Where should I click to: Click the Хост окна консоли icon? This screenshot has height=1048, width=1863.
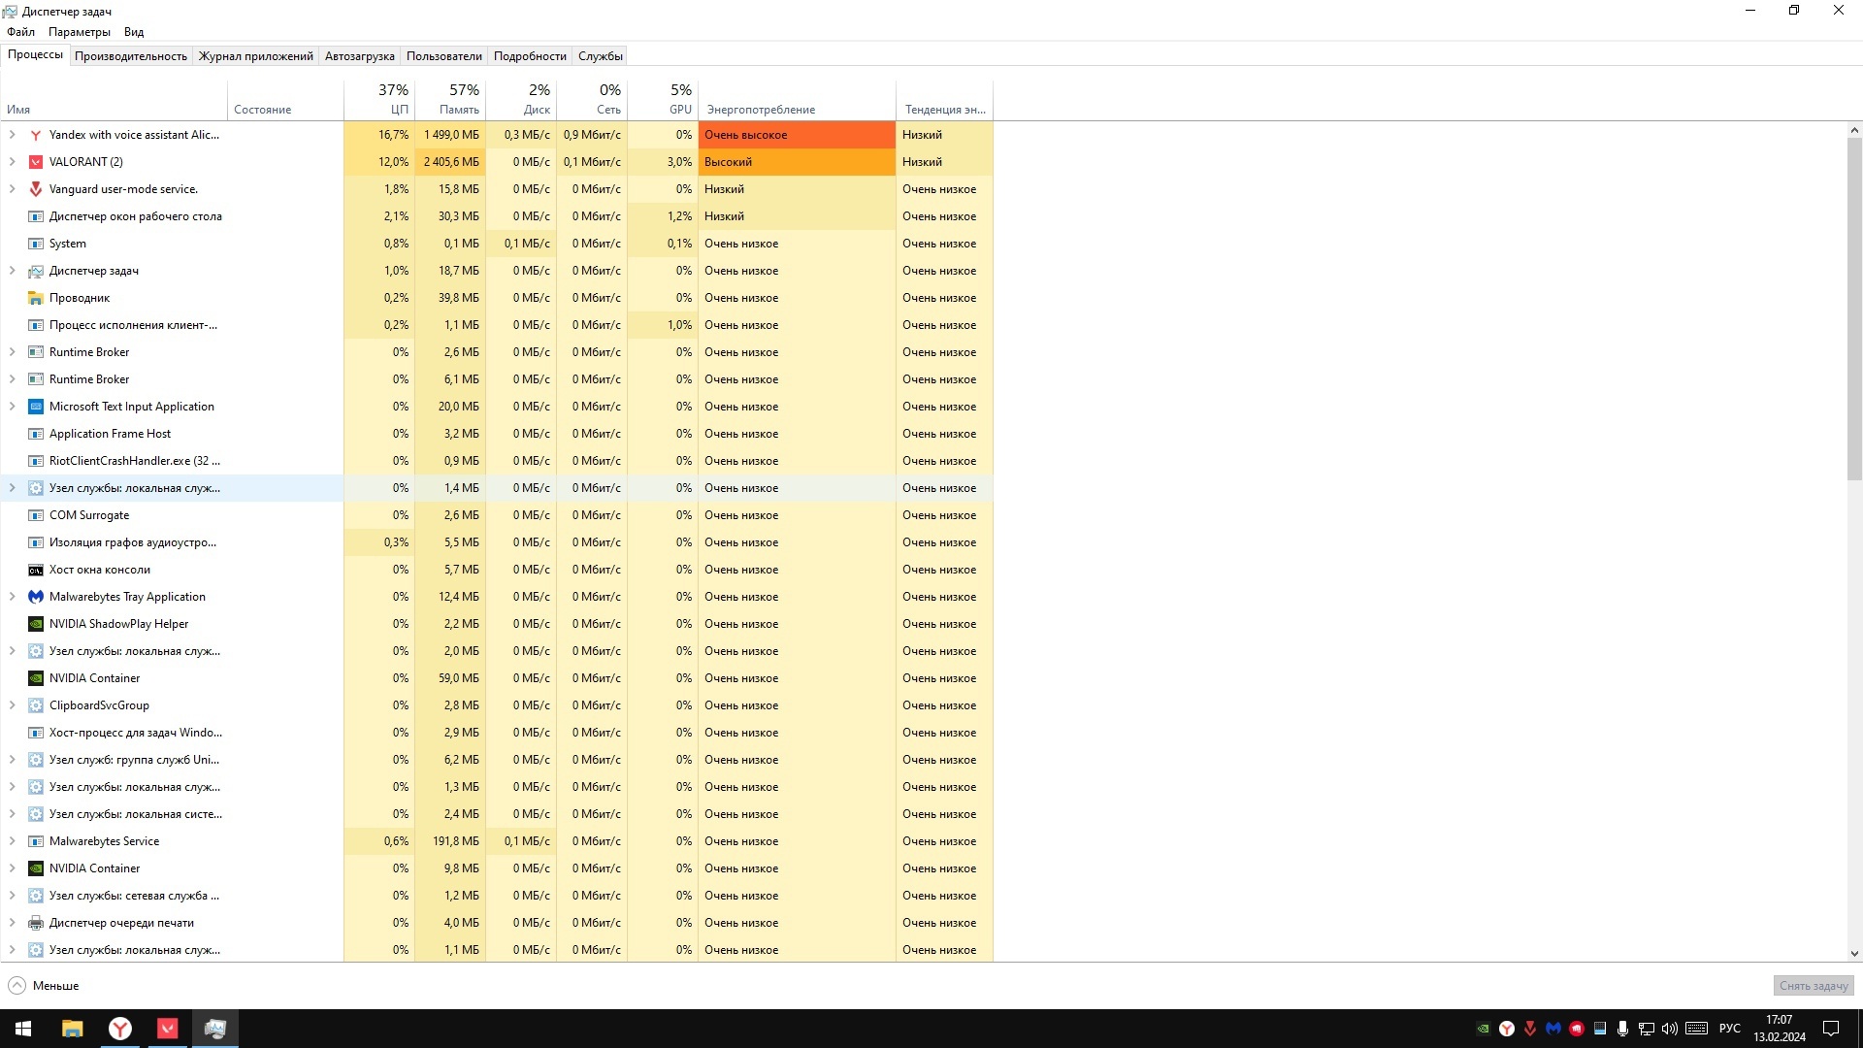36,570
